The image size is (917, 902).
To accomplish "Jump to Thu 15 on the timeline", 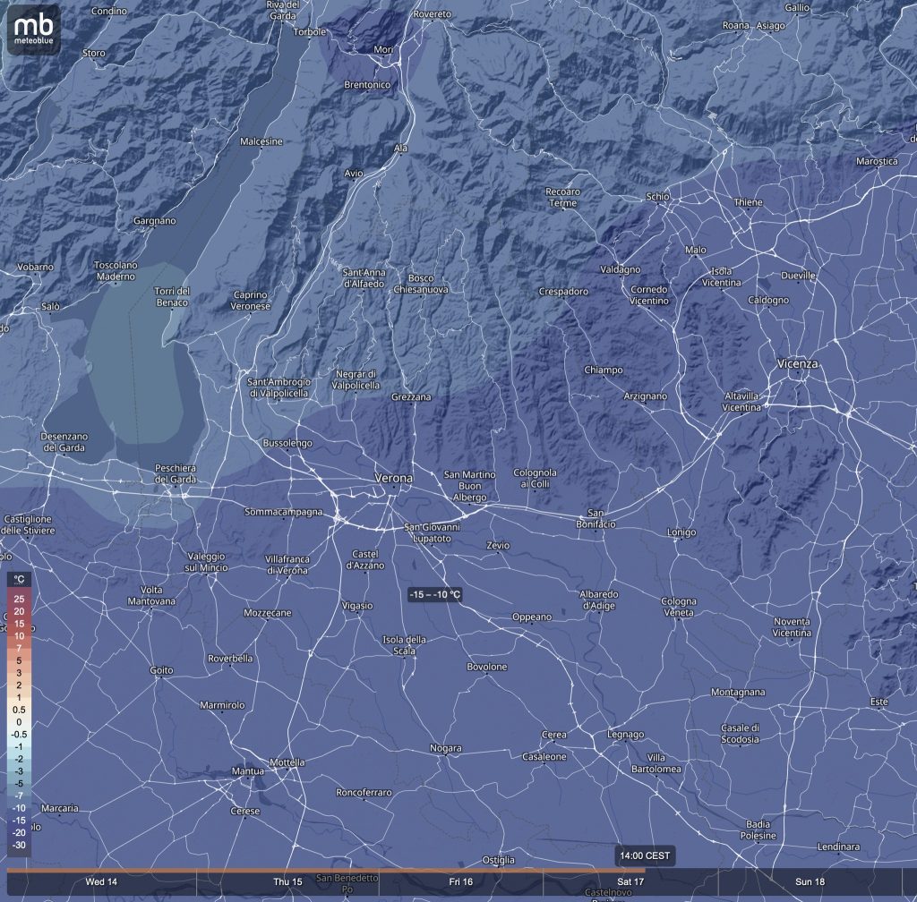I will pos(287,881).
